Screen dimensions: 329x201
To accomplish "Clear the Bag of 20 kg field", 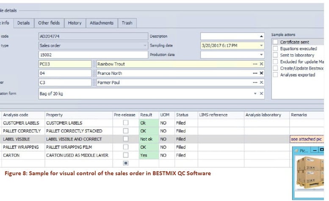I will [261, 94].
